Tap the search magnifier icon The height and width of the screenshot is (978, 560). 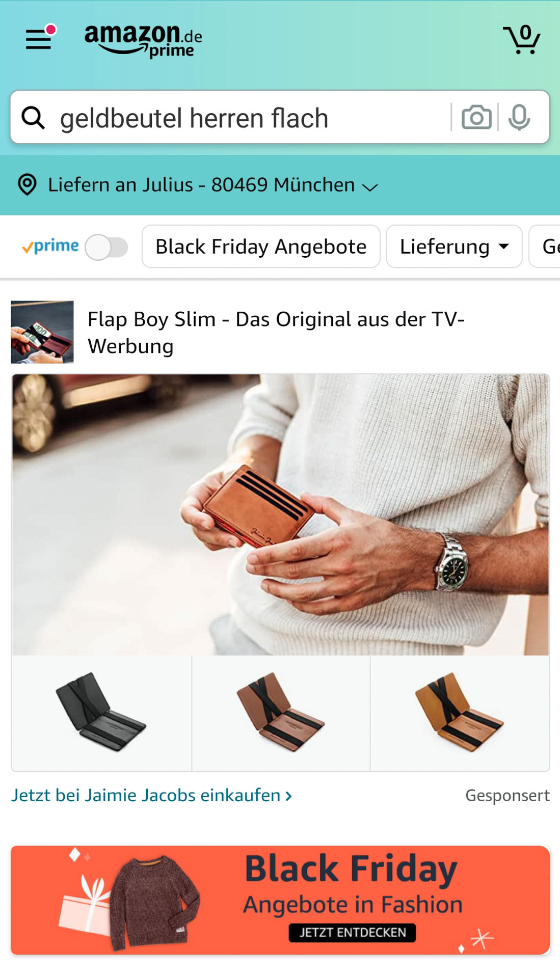(33, 118)
